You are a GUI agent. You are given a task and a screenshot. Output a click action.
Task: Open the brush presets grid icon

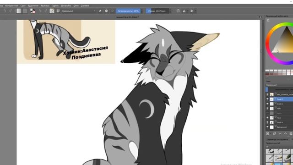58,11
